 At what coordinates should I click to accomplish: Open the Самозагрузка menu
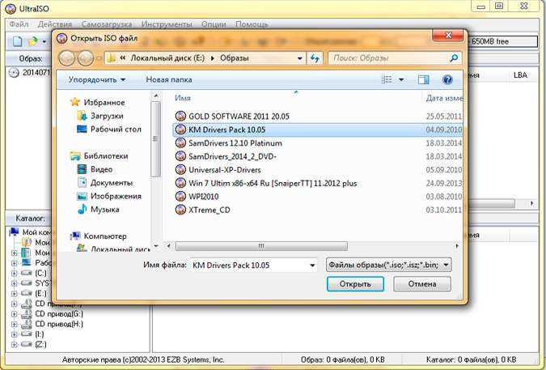pyautogui.click(x=107, y=24)
